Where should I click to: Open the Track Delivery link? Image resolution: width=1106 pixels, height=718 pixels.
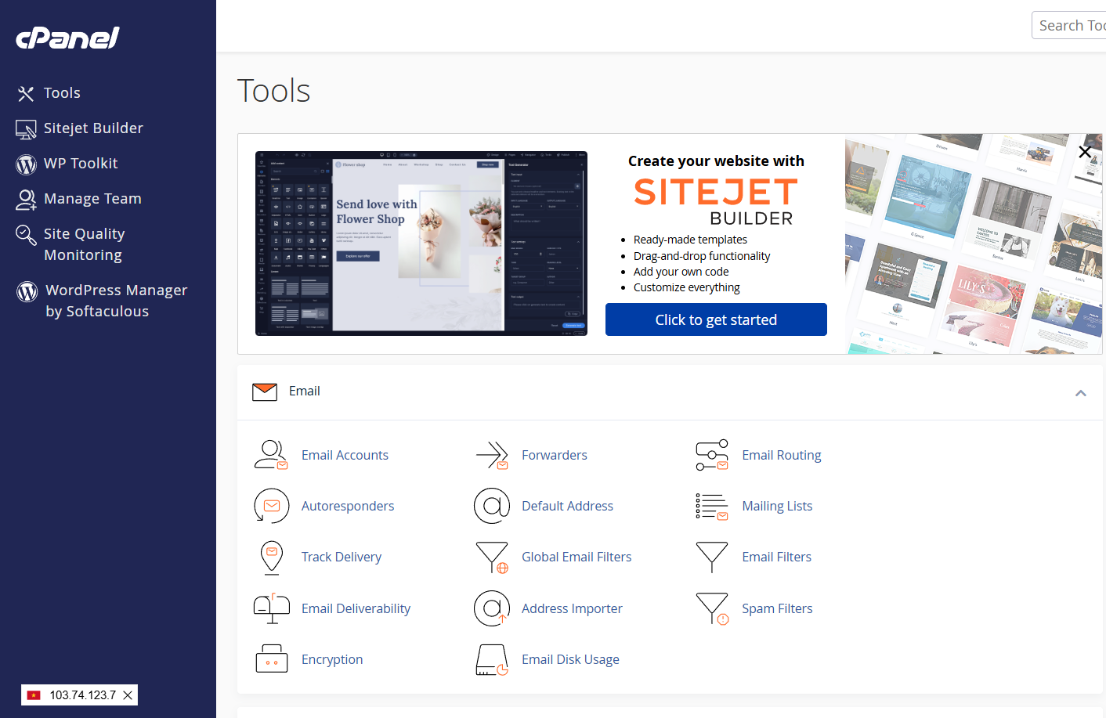coord(342,557)
